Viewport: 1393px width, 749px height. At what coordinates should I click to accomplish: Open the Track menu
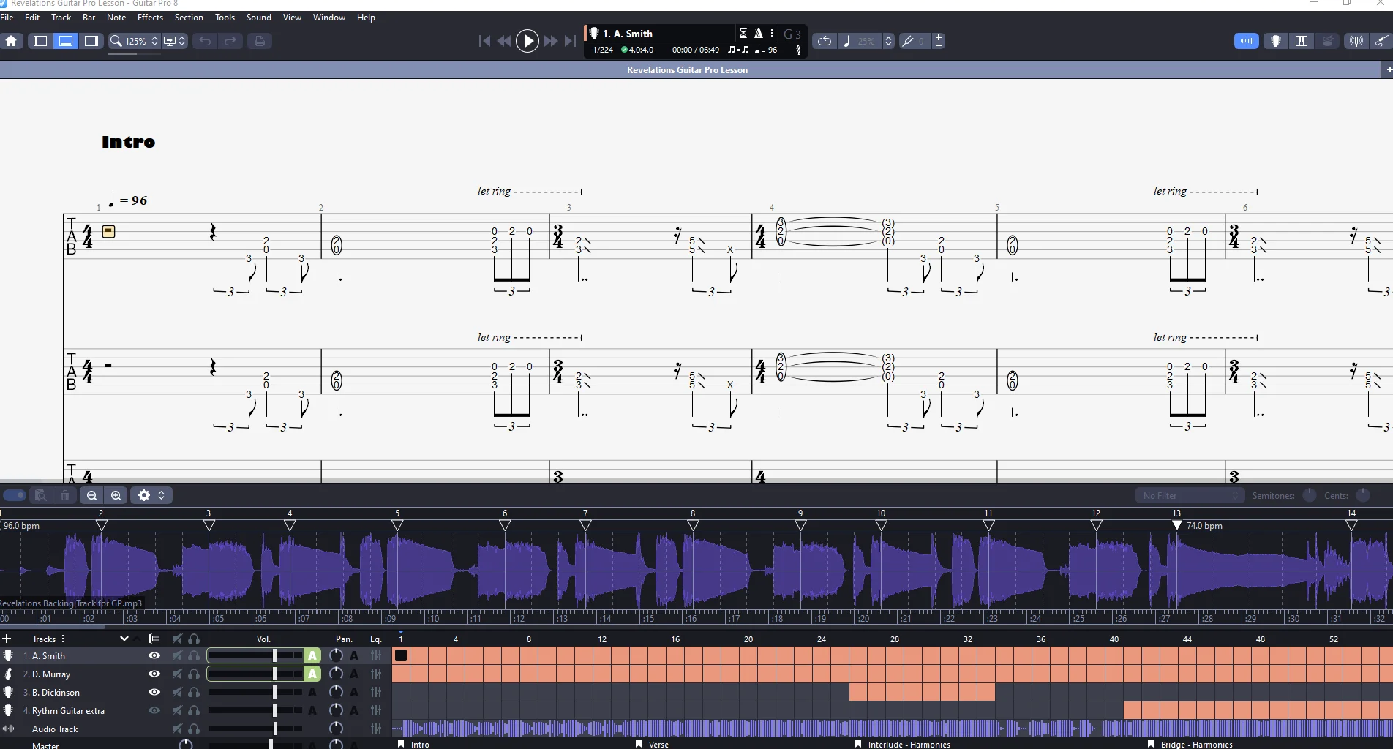pos(61,18)
